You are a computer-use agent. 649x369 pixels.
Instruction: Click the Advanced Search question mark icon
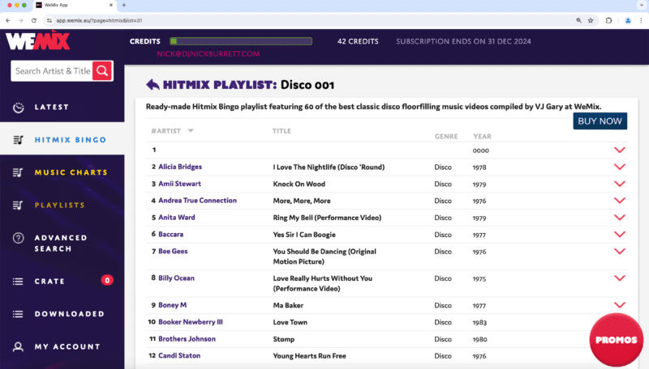[x=18, y=238]
